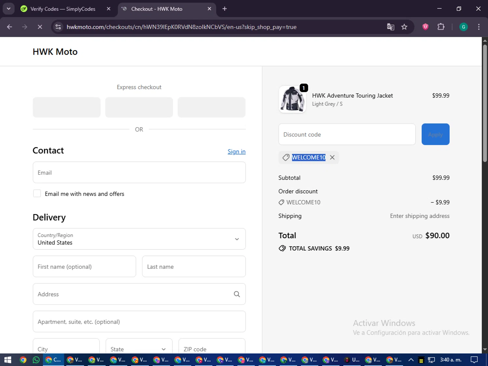The image size is (488, 366).
Task: Switch to Verify Codes — SimplyCodes tab
Action: (63, 9)
